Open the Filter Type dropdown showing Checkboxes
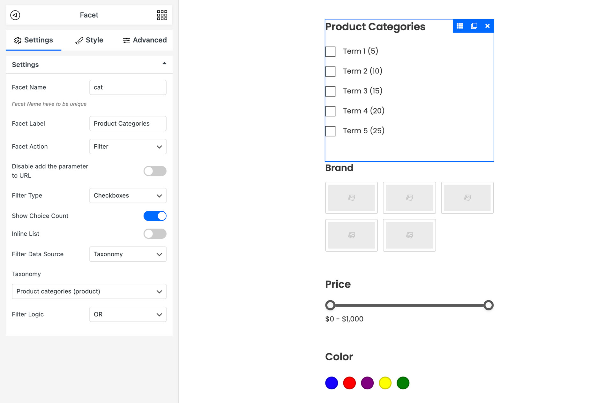 point(128,195)
